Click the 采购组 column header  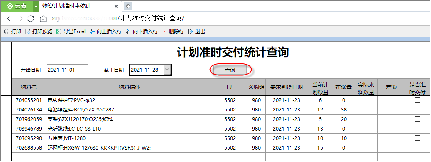coord(257,87)
